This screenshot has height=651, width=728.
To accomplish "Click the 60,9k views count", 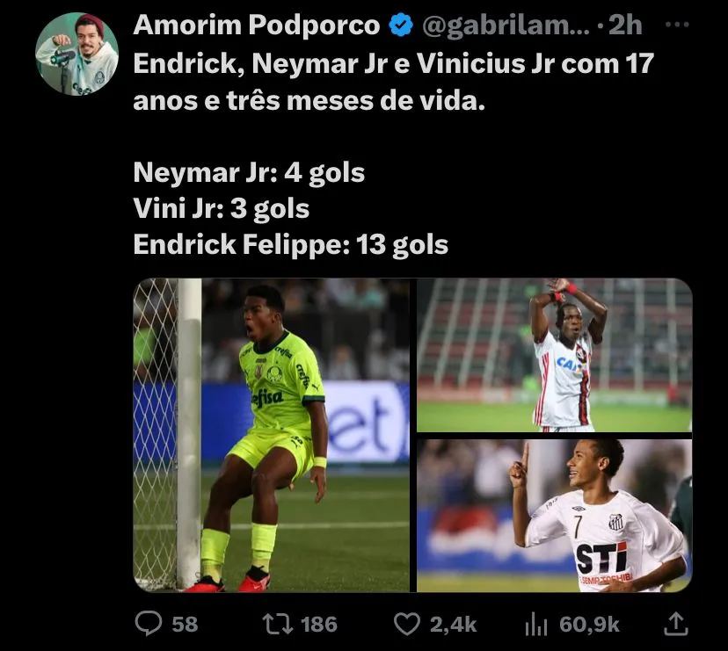I will (589, 625).
